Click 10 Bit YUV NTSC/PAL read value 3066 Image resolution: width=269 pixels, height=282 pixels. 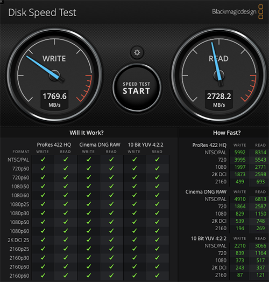point(260,246)
